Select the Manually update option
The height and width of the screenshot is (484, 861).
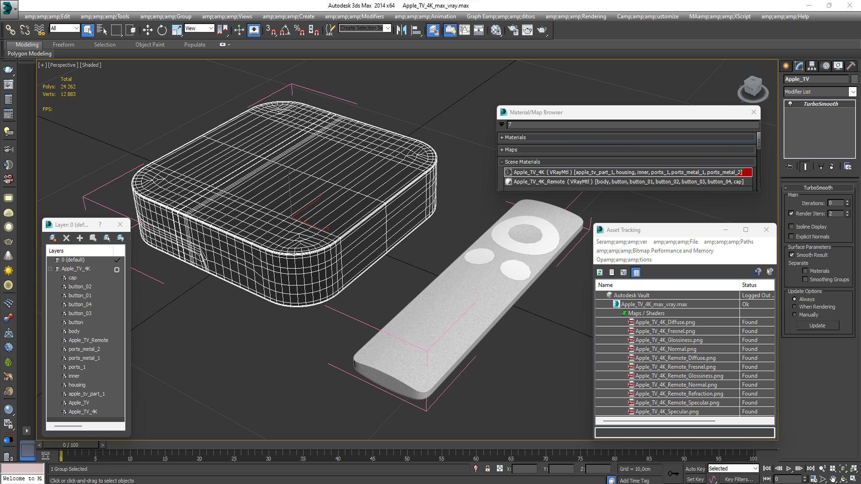click(795, 315)
